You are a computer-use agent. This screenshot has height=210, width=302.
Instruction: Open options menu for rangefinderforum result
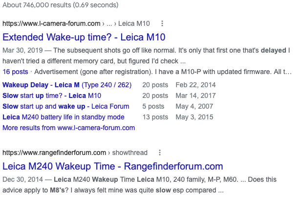coord(159,153)
